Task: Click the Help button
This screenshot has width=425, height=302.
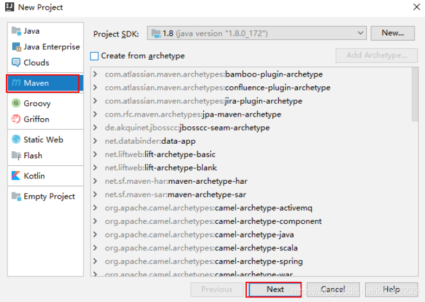Action: click(x=391, y=290)
